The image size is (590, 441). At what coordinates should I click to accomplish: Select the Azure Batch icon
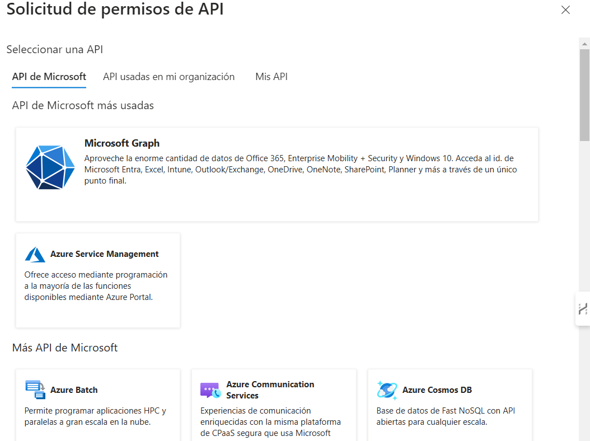click(34, 390)
